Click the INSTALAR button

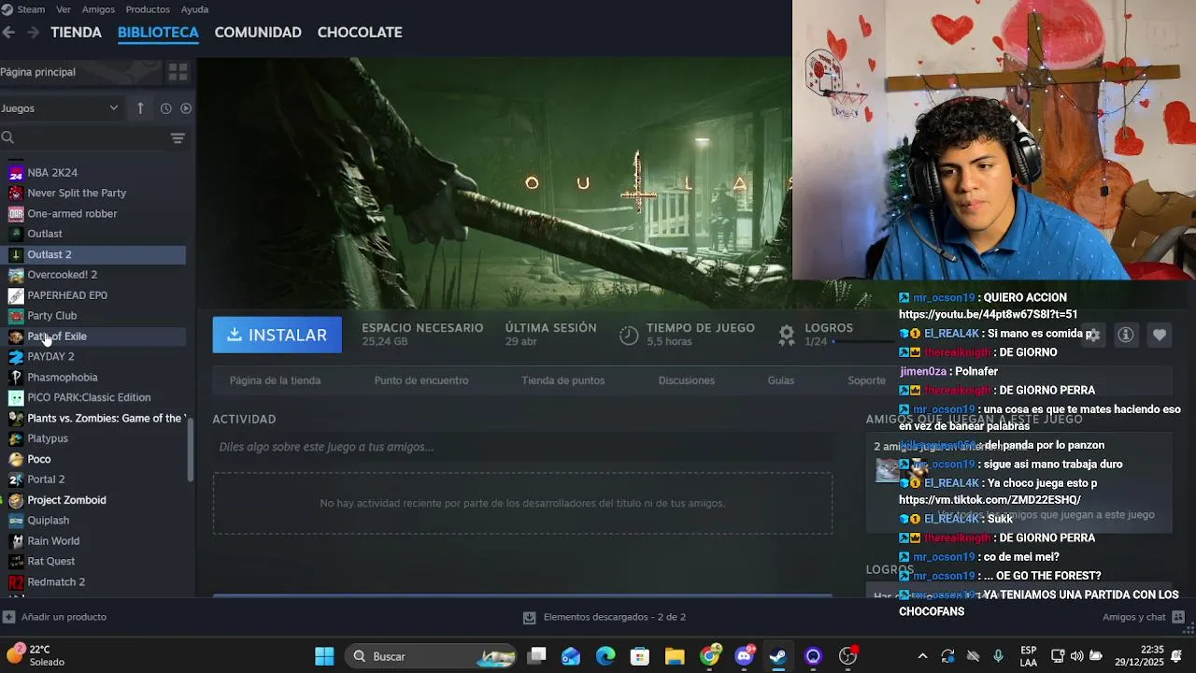277,335
